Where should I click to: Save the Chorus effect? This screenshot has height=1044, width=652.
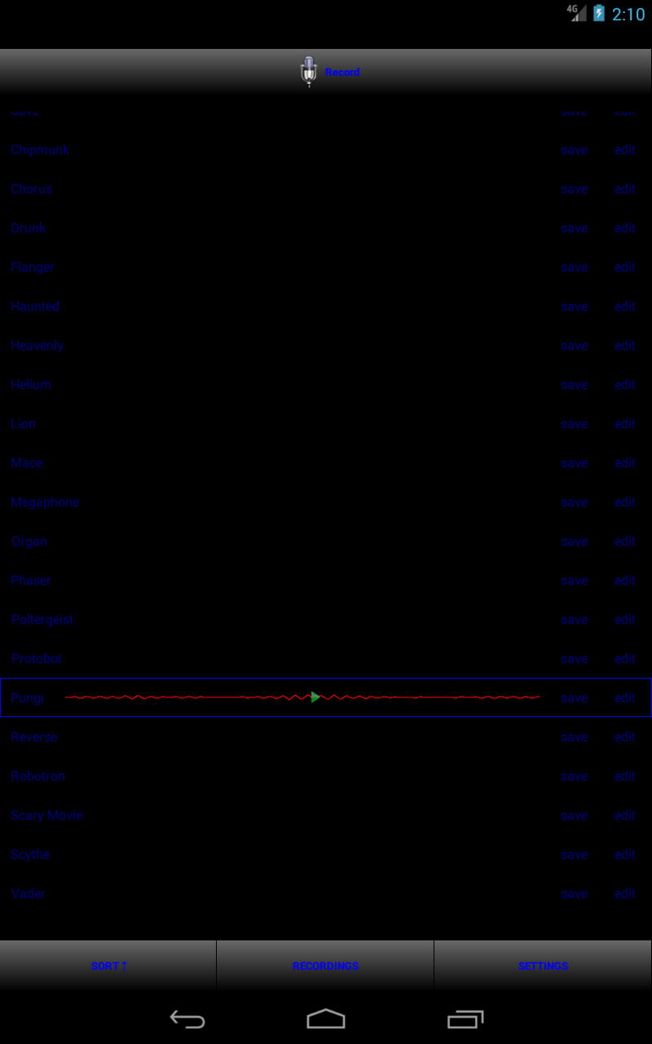pos(575,189)
